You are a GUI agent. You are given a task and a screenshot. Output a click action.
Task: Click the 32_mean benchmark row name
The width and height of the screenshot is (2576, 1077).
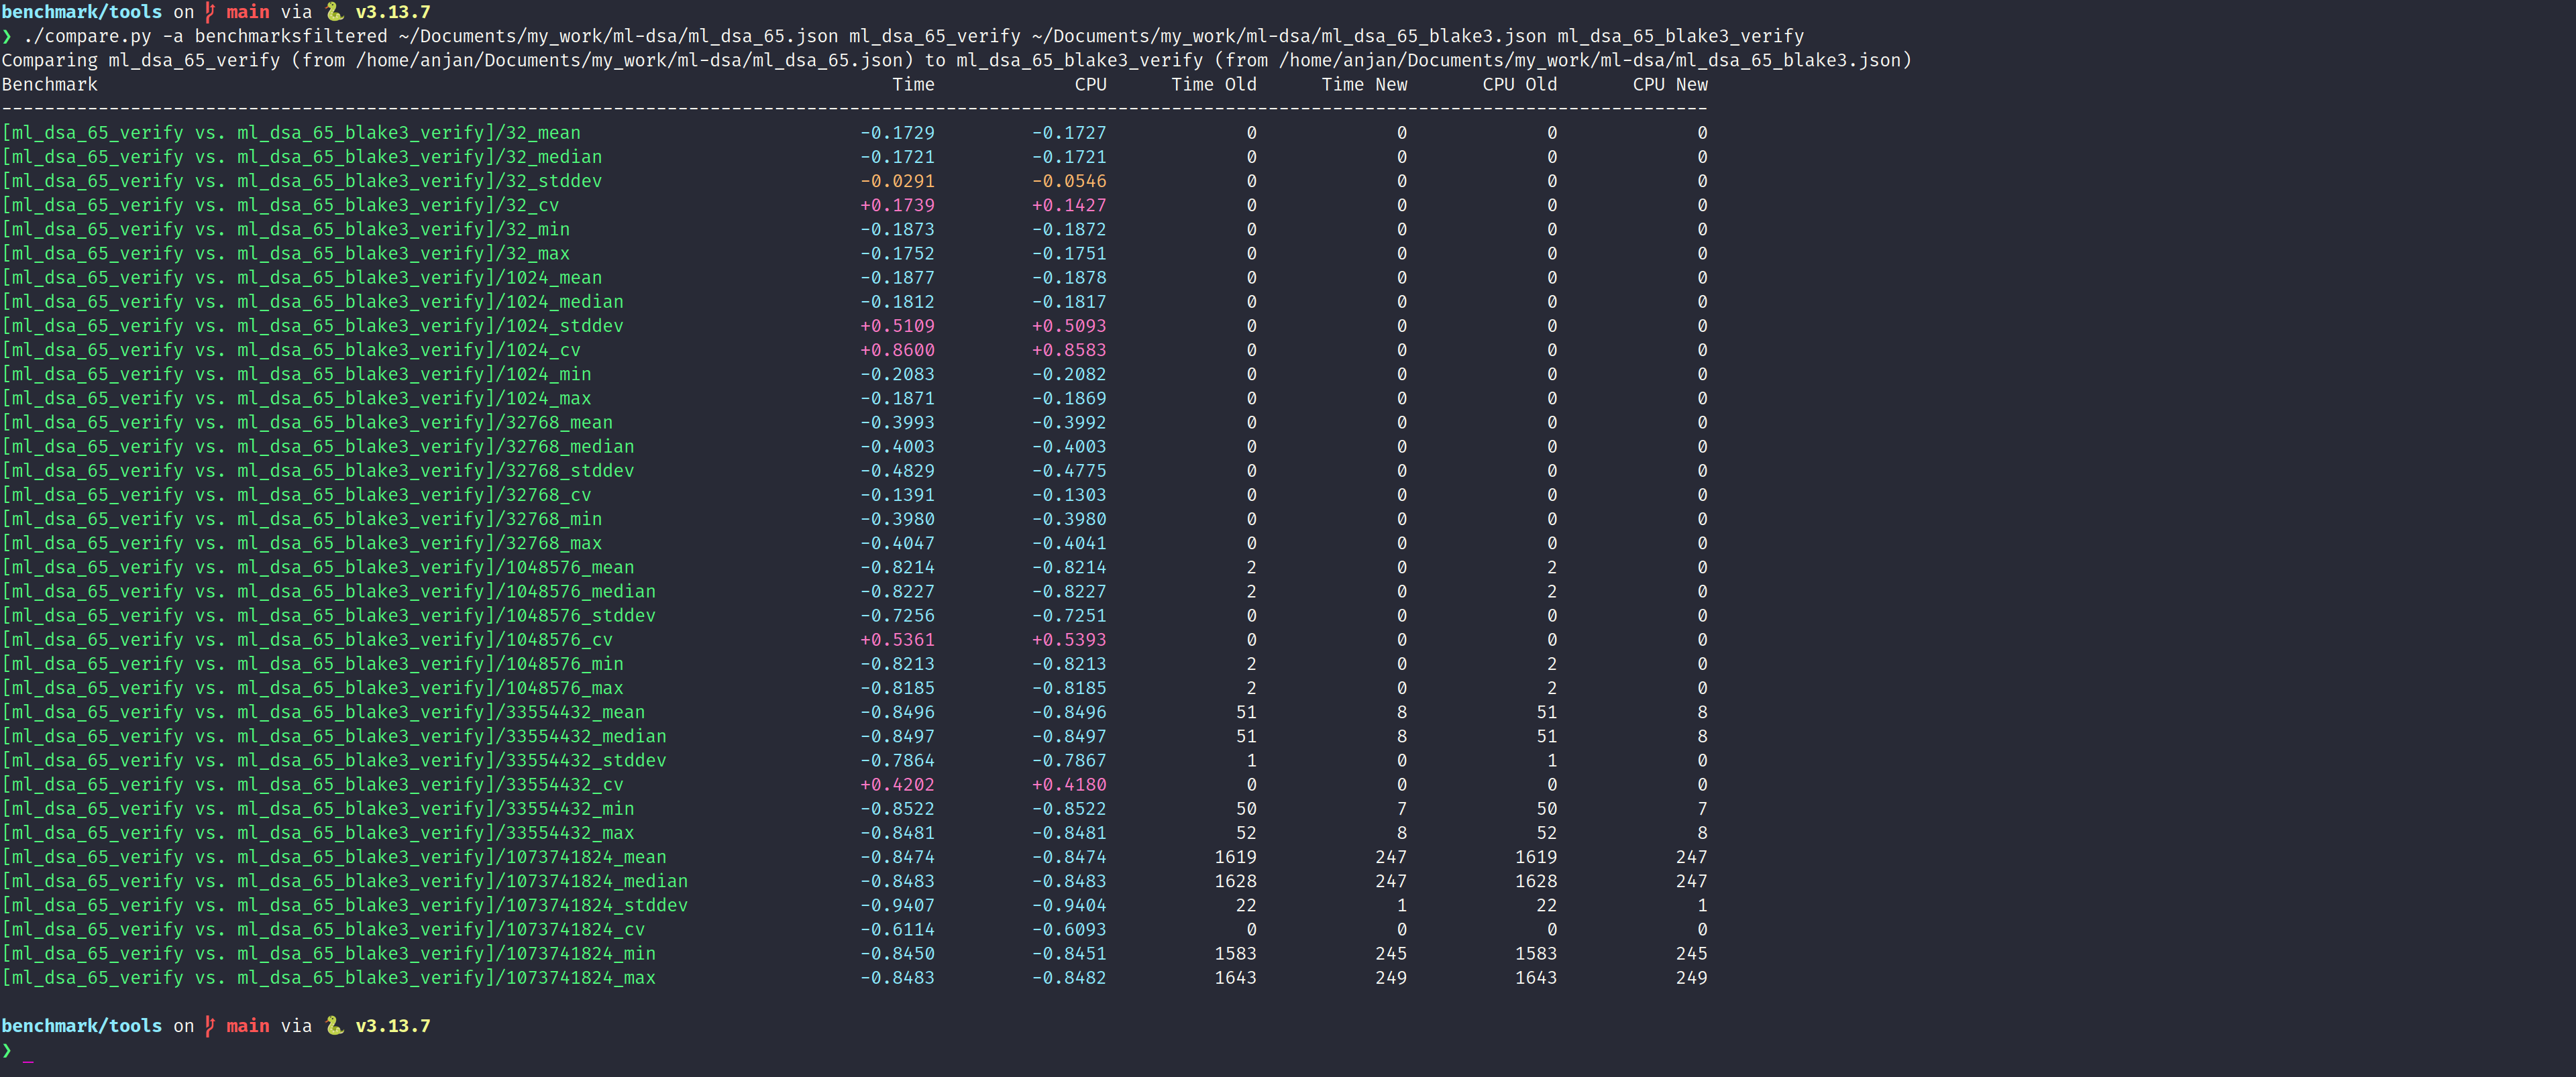[x=291, y=133]
